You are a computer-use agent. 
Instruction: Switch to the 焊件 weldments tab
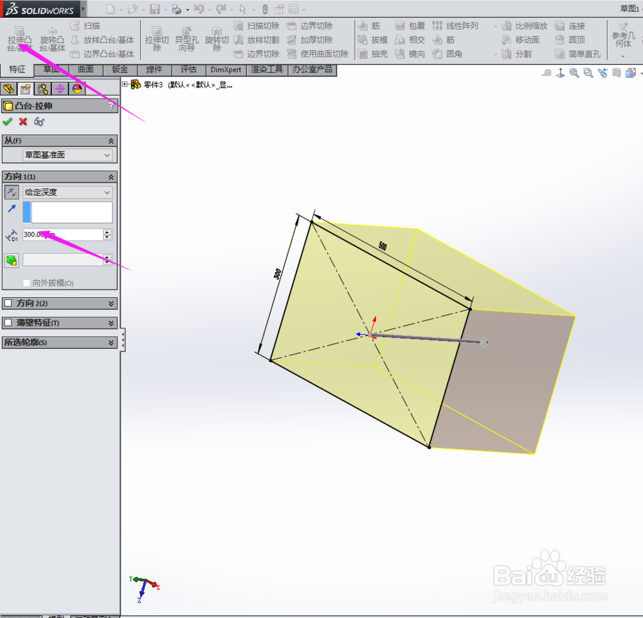(154, 70)
